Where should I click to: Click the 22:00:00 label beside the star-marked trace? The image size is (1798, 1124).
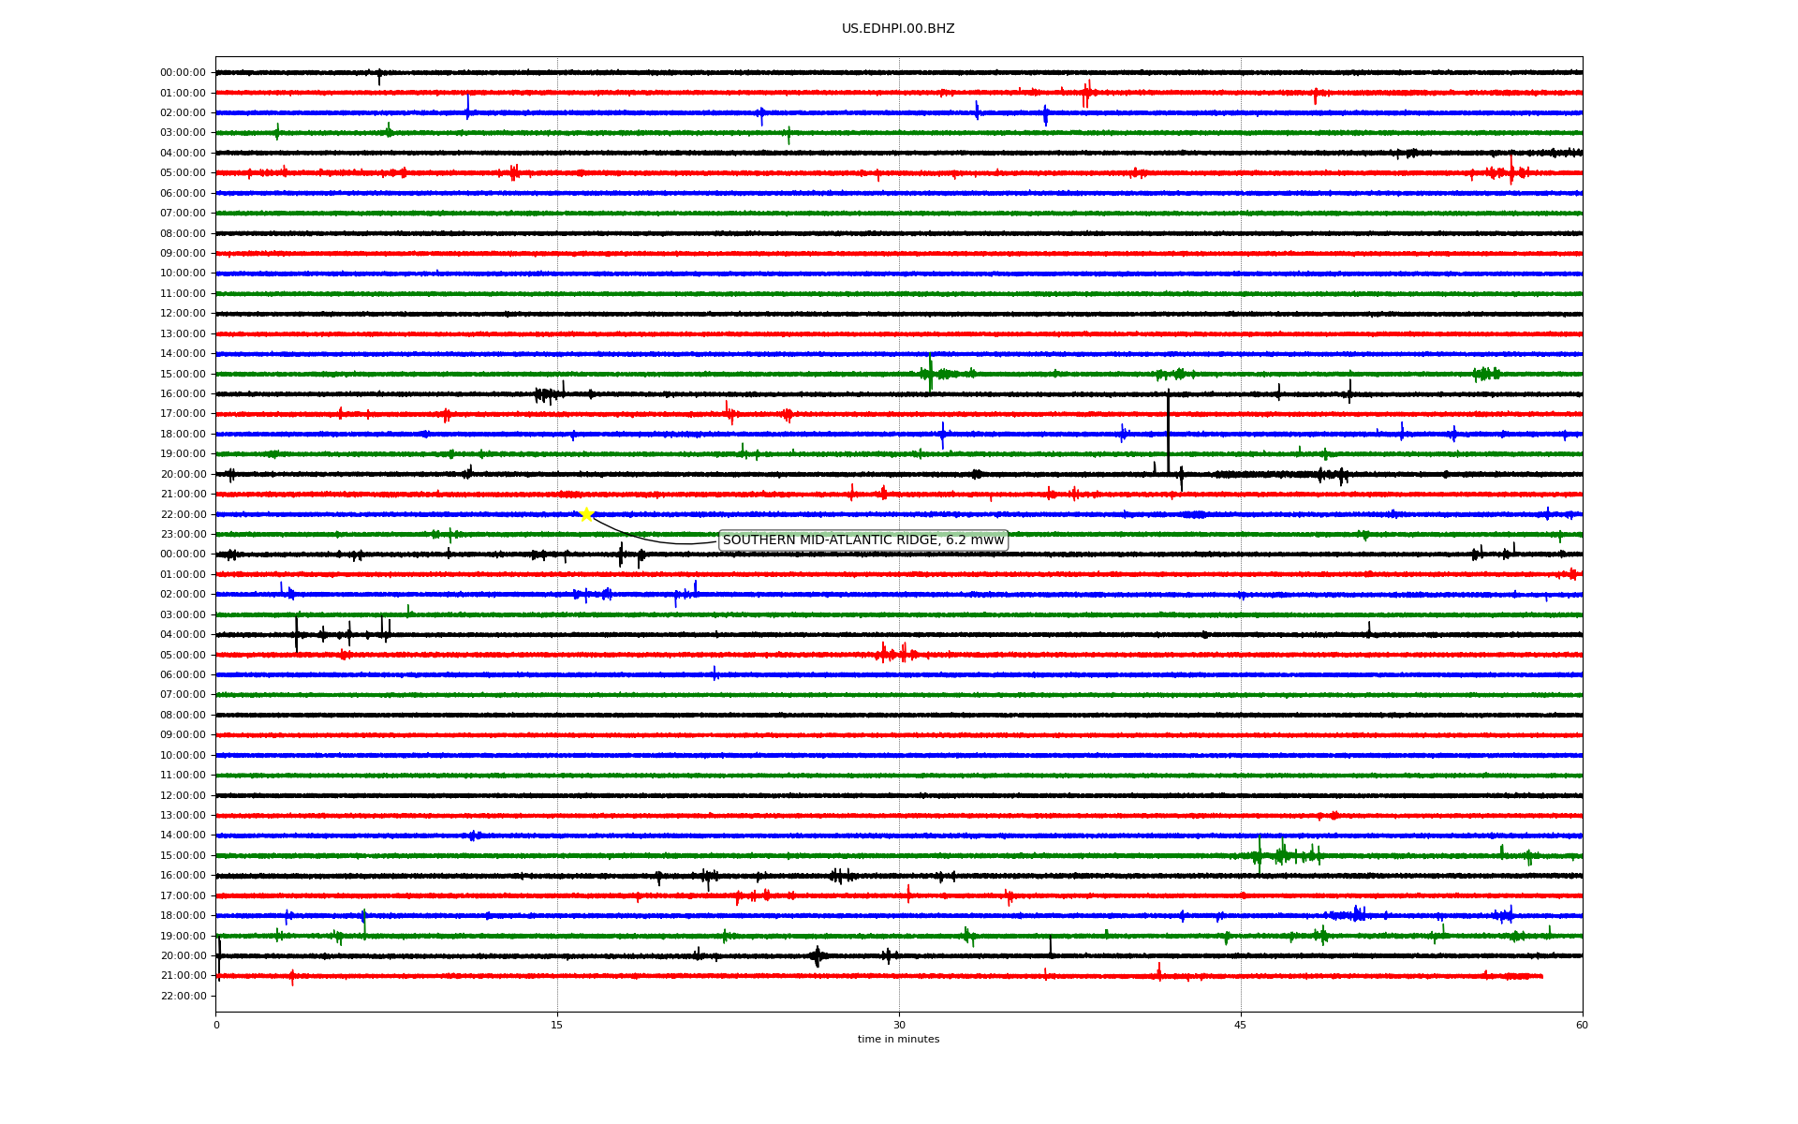183,514
